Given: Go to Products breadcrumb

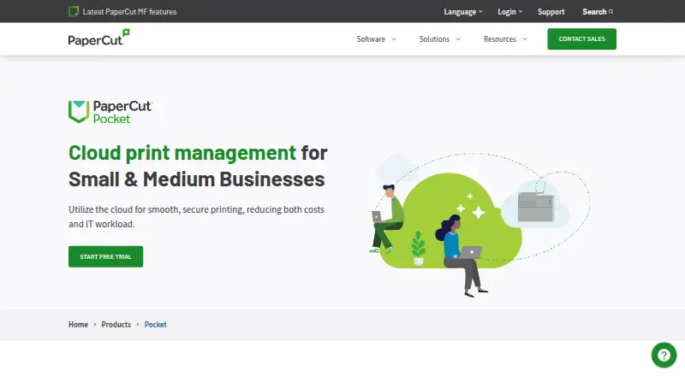Looking at the screenshot, I should 116,325.
